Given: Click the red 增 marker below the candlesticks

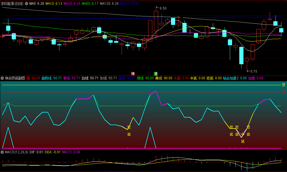Looking at the screenshot, I should click(133, 74).
